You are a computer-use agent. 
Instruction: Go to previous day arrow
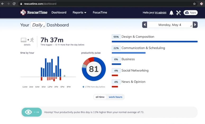coord(145,25)
